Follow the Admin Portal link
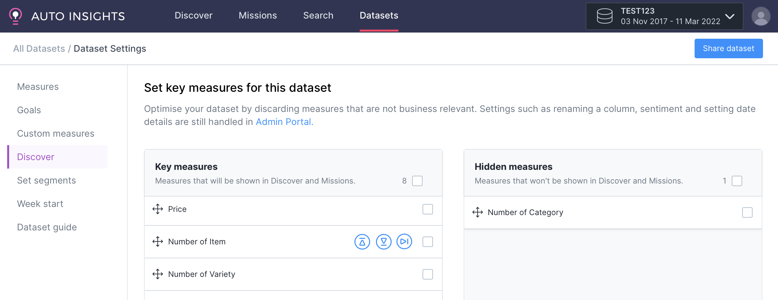The width and height of the screenshot is (778, 300). [x=284, y=122]
